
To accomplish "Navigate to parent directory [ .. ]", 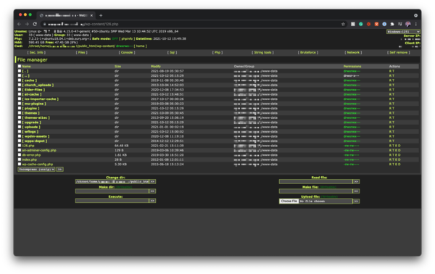I will coord(26,75).
